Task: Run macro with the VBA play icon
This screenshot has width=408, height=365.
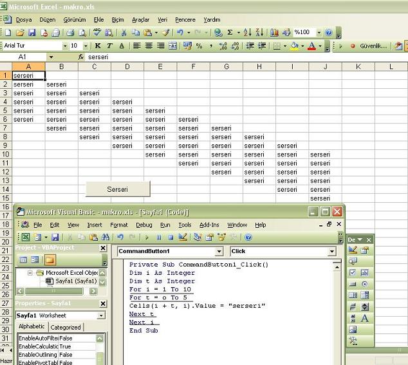Action: click(147, 238)
